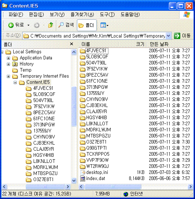Select 5O4VT90L folder icon in file list
195x199 pixels.
[x=82, y=63]
